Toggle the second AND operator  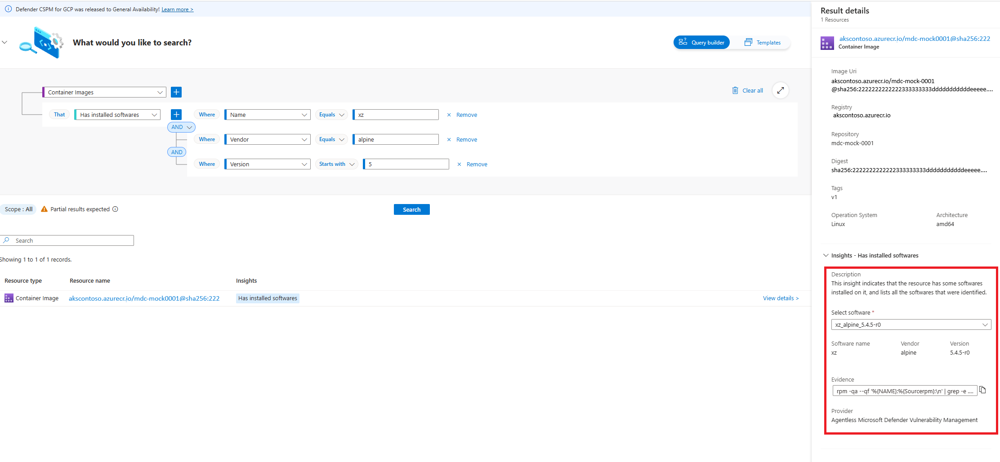(x=176, y=152)
